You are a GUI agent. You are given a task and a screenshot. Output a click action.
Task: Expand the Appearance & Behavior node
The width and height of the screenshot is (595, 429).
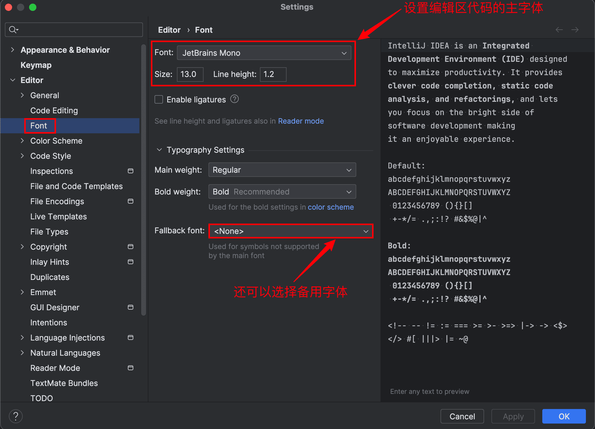(x=12, y=50)
